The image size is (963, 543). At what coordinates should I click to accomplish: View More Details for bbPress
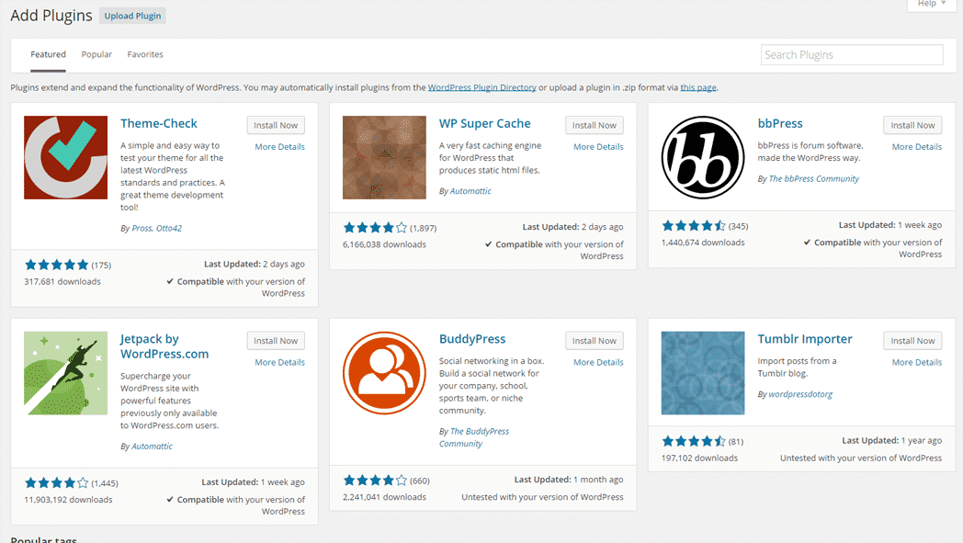coord(917,147)
